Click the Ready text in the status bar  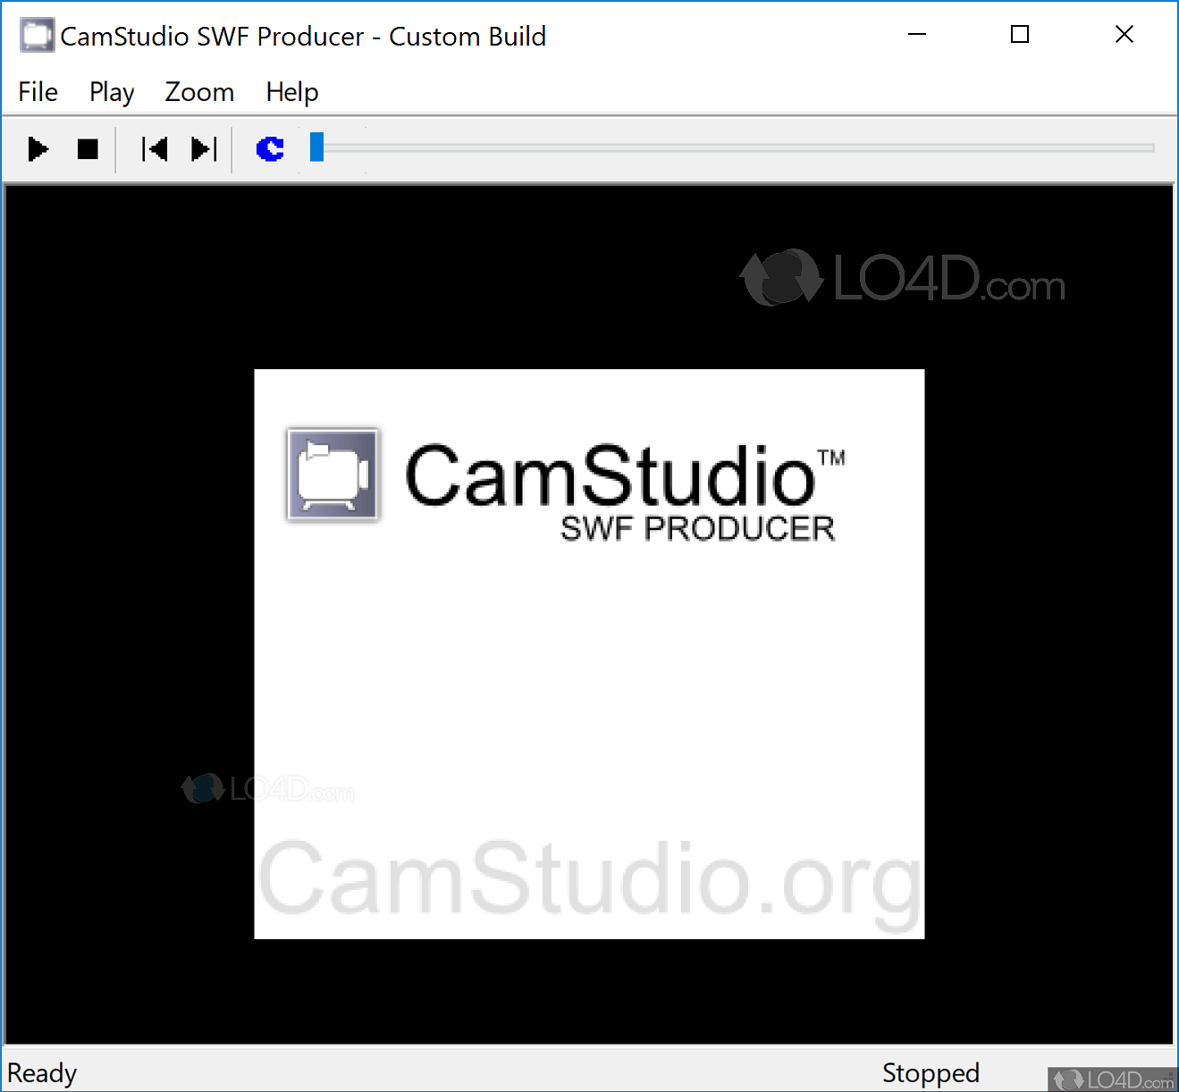42,1073
